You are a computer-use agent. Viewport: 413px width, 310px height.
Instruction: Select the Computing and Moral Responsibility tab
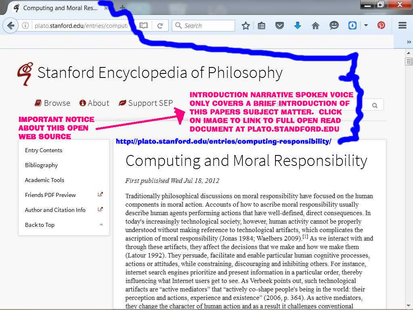pos(60,8)
